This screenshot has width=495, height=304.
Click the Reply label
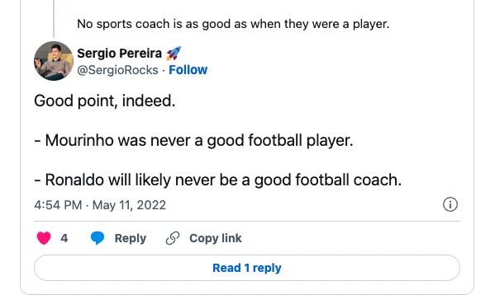131,238
